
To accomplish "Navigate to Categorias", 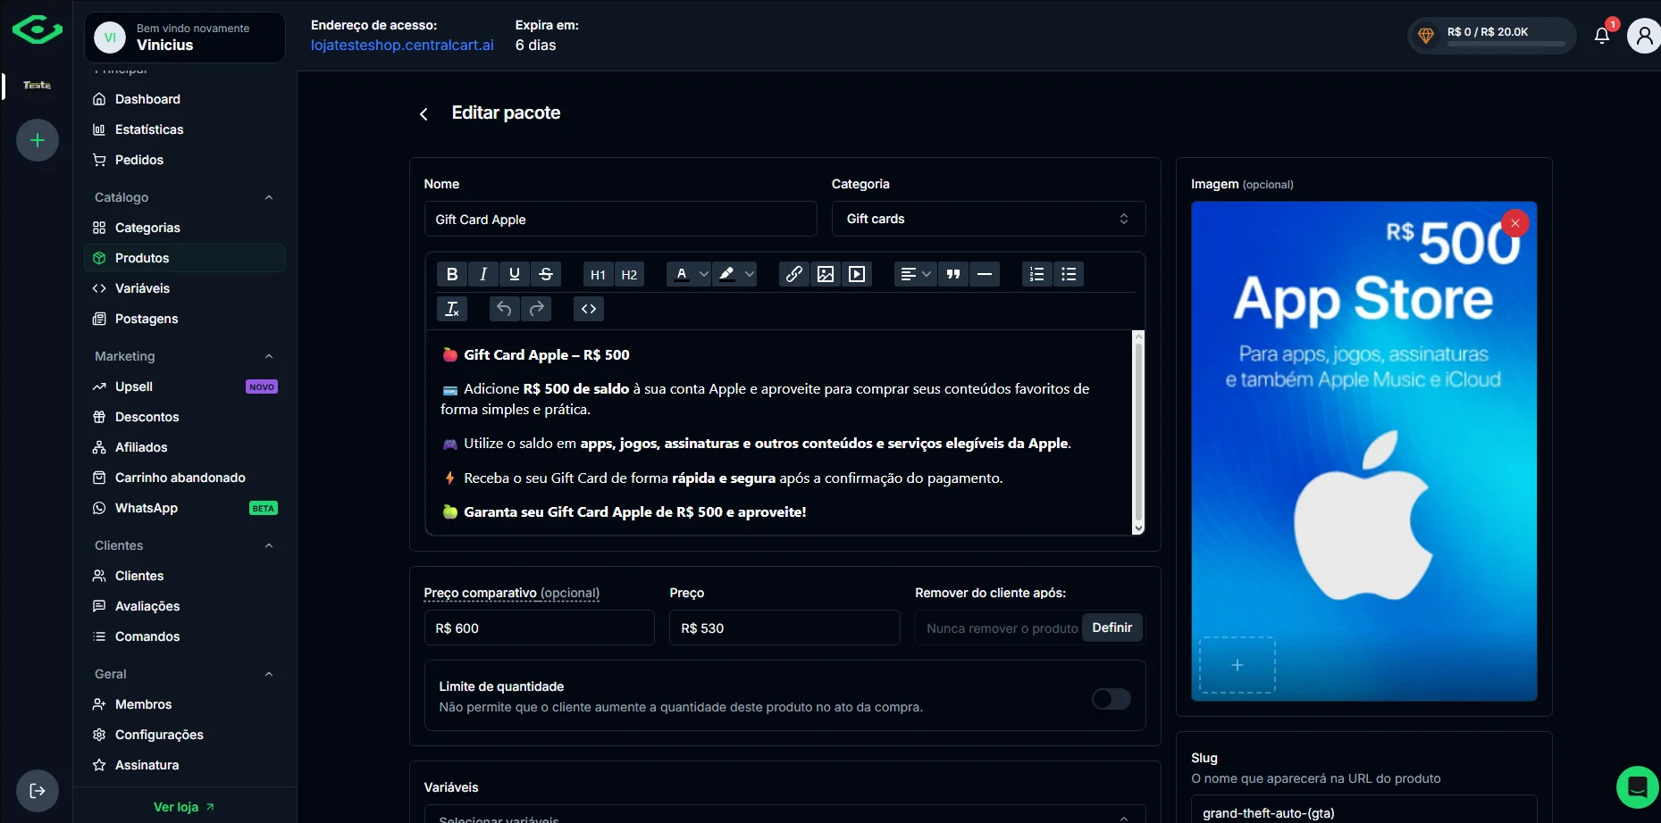I will (x=185, y=228).
